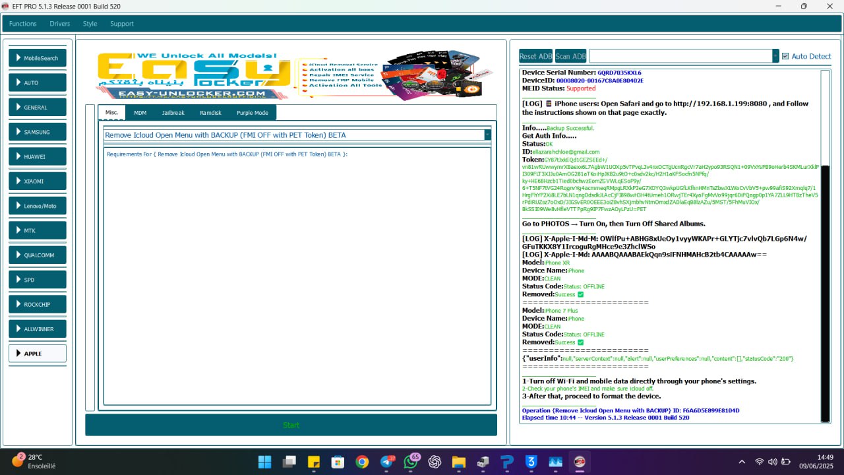Check the battery tray icon

coord(787,462)
